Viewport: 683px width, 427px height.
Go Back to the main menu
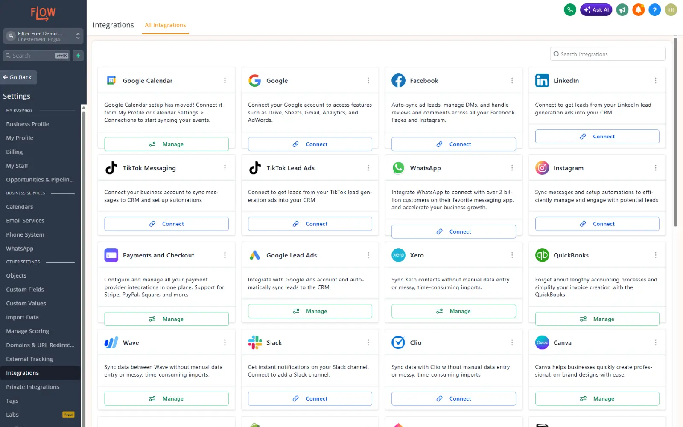pos(18,77)
